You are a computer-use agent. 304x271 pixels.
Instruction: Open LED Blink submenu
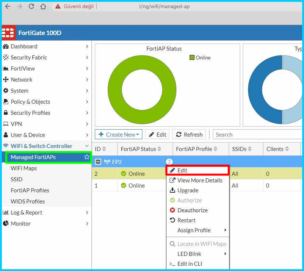coord(198,254)
